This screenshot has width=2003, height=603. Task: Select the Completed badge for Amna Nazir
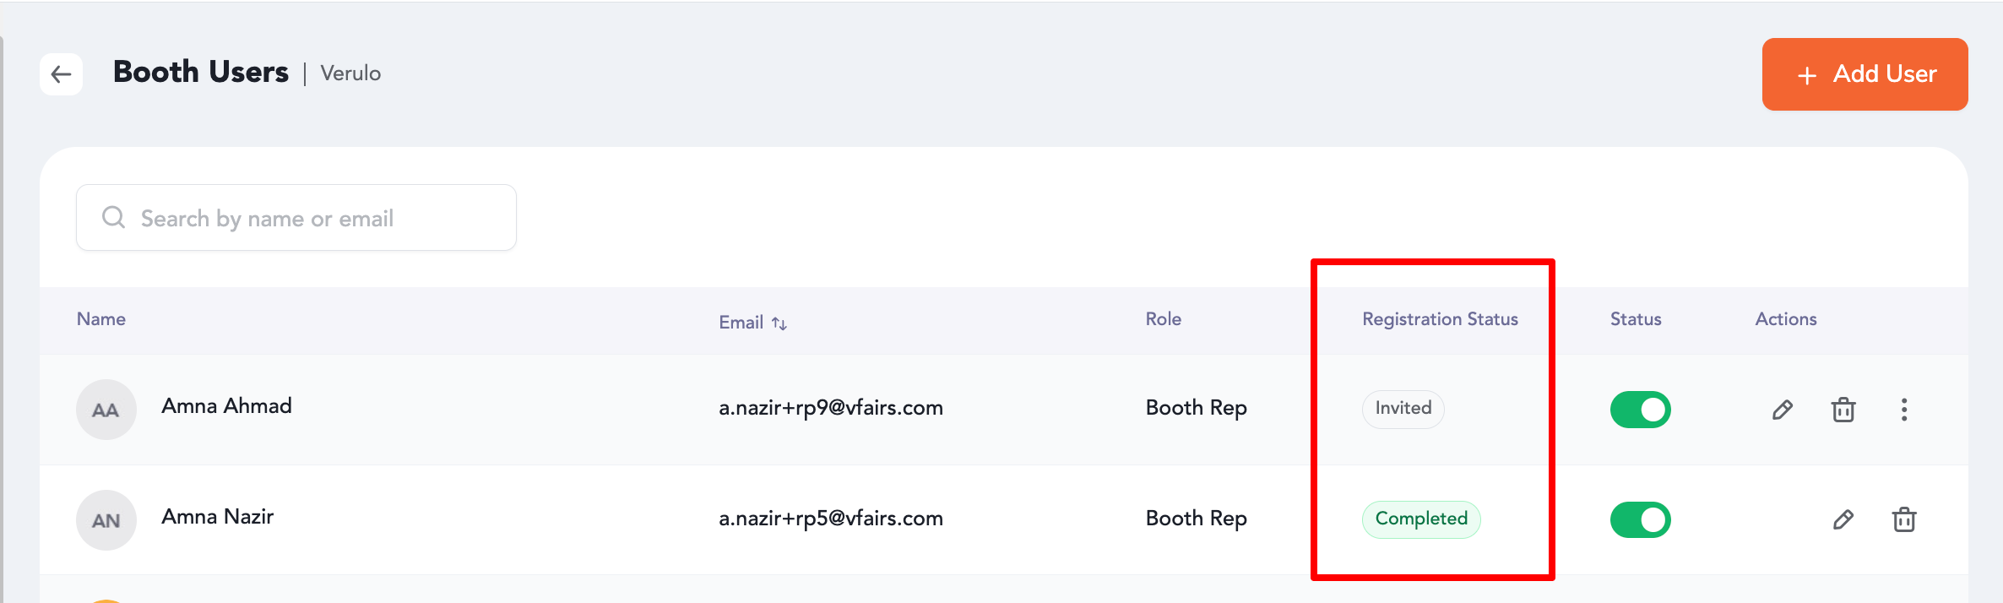1421,519
